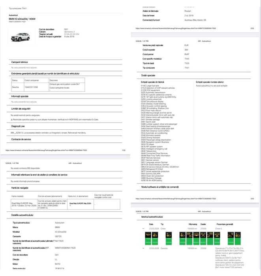Click the Istoricul autovehiculului header
The image size is (261, 276).
point(152,217)
